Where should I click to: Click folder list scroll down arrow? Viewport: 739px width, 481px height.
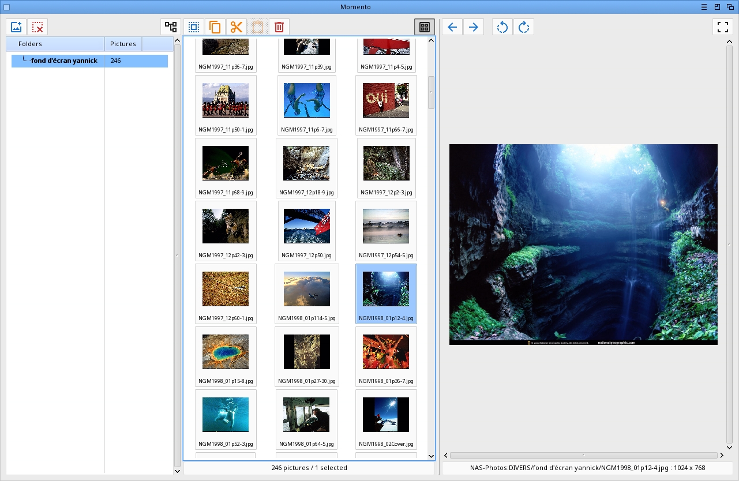[x=177, y=471]
